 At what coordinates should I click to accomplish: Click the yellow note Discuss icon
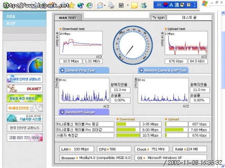point(134,5)
